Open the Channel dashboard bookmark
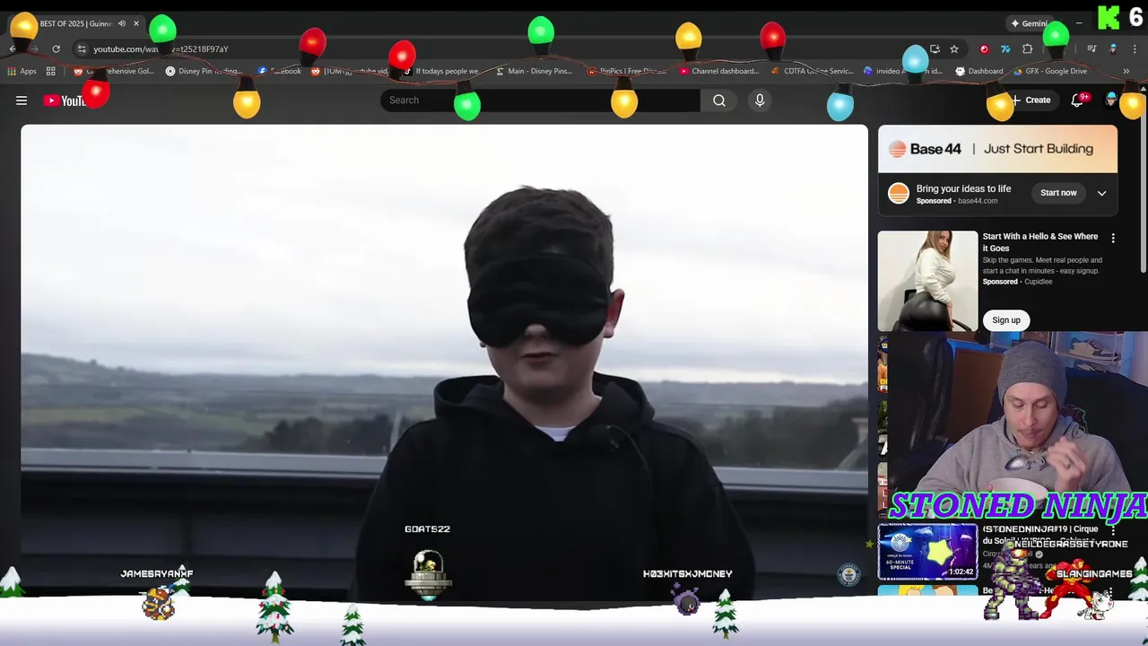1148x646 pixels. 719,71
